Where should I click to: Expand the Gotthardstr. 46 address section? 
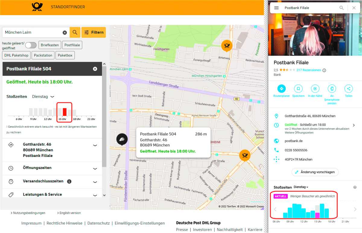pos(95,145)
